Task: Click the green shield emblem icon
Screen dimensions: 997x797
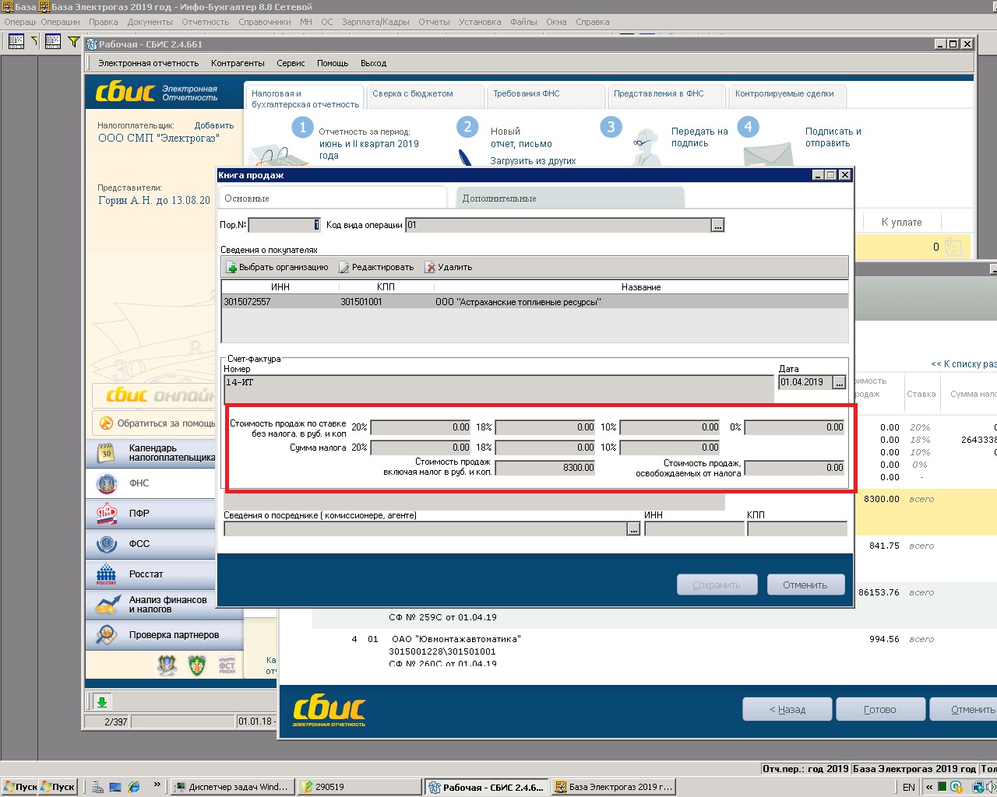Action: [197, 665]
